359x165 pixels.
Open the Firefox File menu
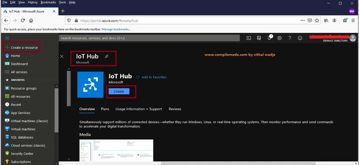pyautogui.click(x=5, y=2)
